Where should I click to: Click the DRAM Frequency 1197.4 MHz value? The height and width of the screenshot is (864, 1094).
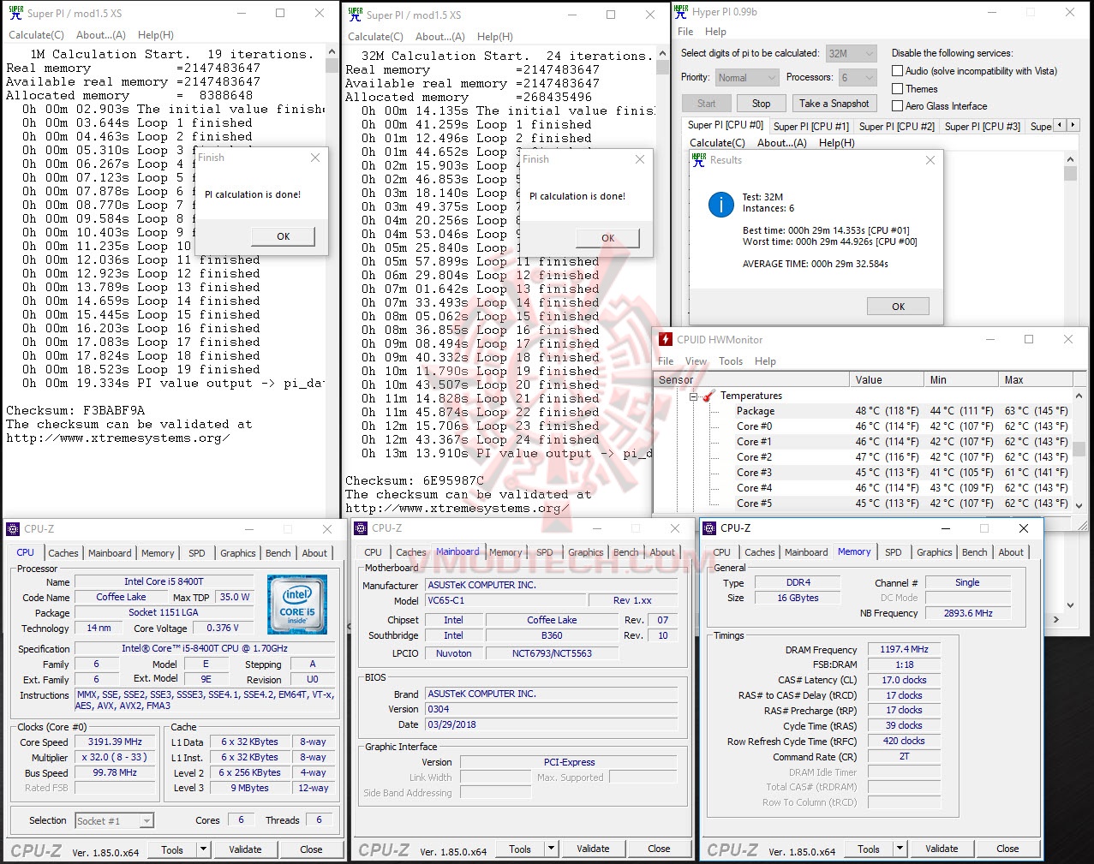pyautogui.click(x=904, y=650)
